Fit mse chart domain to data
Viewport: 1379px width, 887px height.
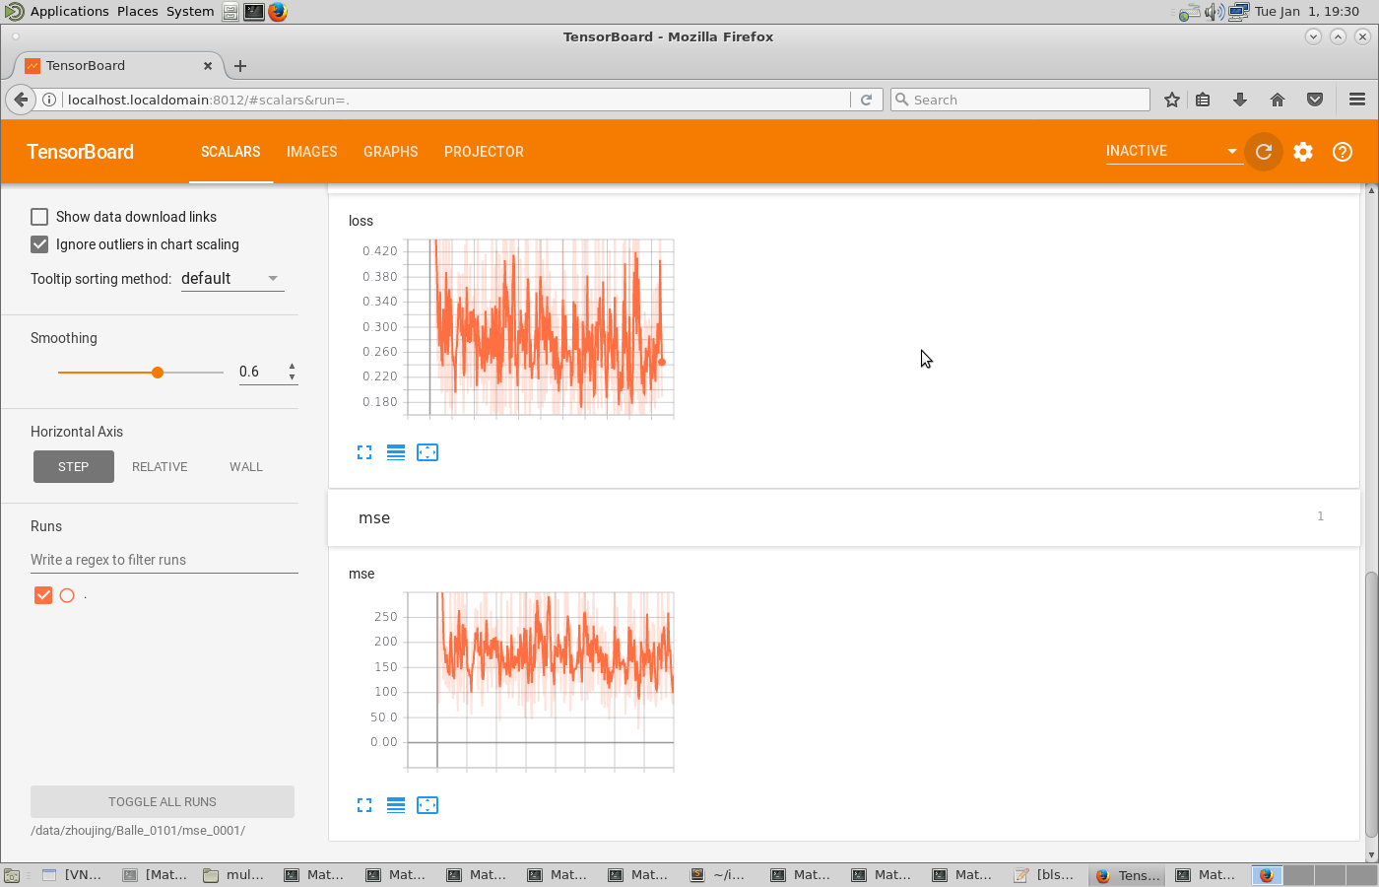(x=427, y=805)
